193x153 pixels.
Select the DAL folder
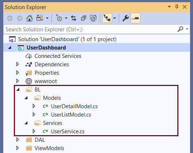[x=40, y=140]
